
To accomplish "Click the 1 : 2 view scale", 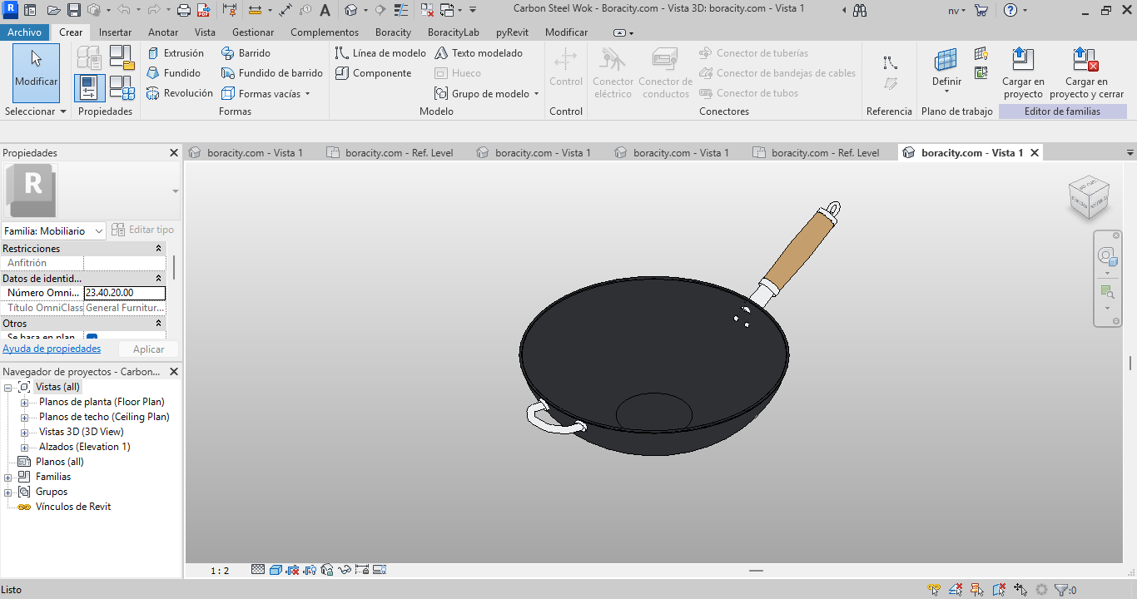I will 219,571.
